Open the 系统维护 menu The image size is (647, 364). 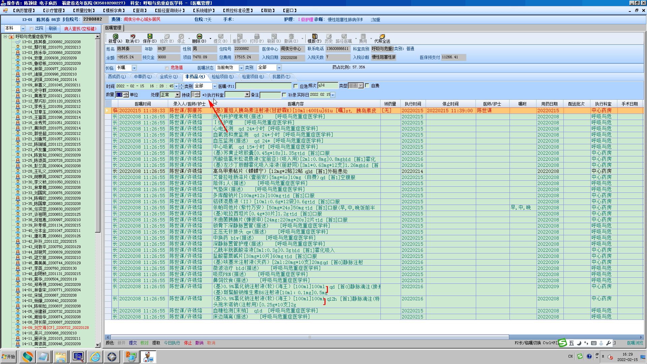tap(204, 10)
